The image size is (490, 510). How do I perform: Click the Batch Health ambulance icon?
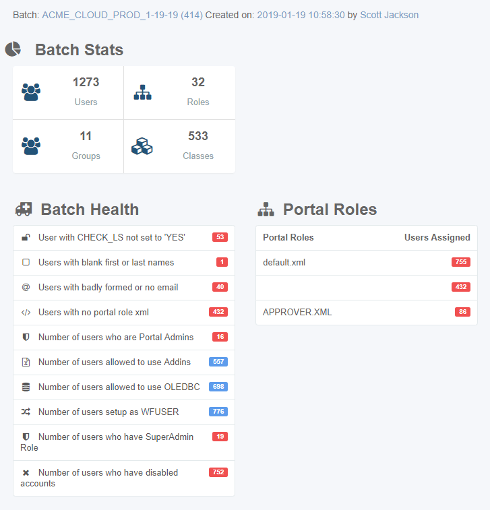24,209
